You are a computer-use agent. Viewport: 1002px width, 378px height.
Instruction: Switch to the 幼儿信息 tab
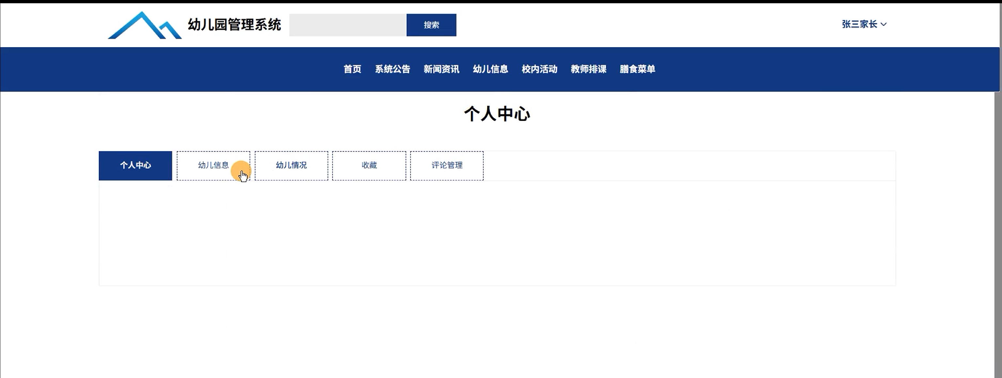(213, 166)
